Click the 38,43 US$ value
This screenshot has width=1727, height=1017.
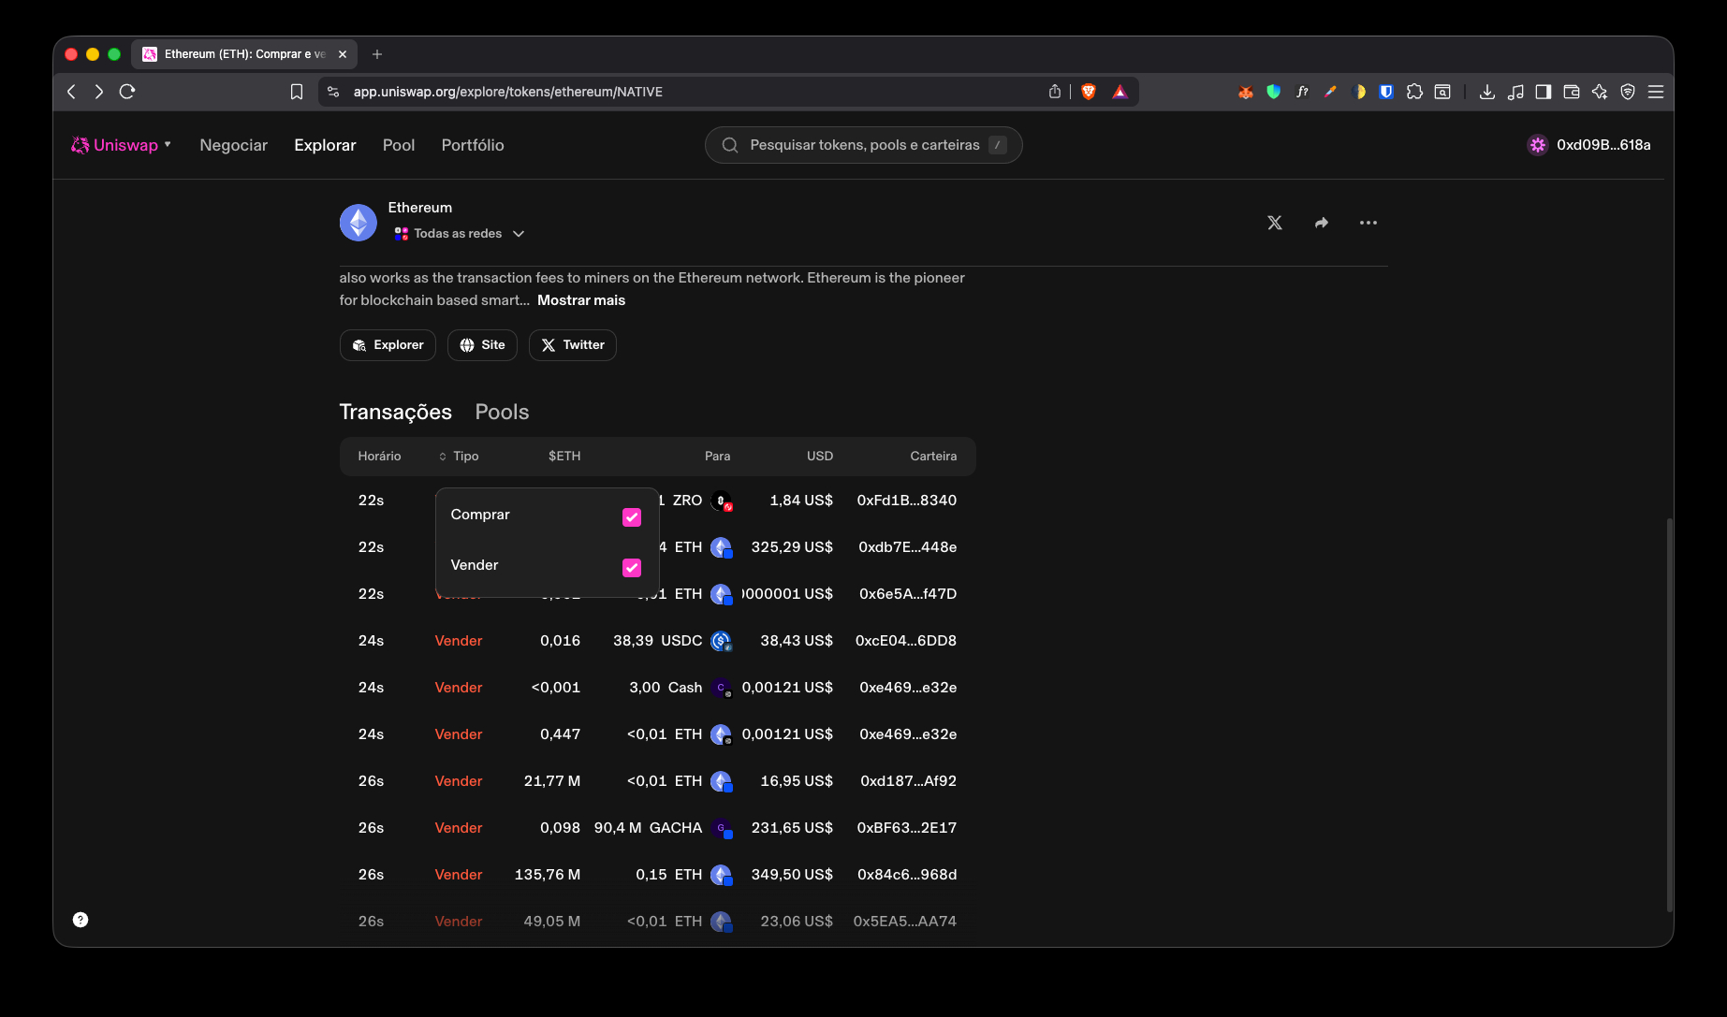point(797,641)
